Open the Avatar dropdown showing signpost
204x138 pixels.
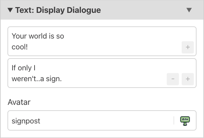pos(102,120)
